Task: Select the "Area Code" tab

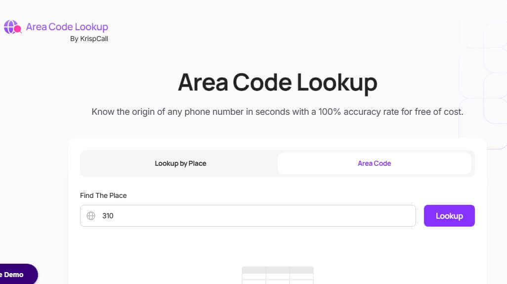Action: coord(374,163)
